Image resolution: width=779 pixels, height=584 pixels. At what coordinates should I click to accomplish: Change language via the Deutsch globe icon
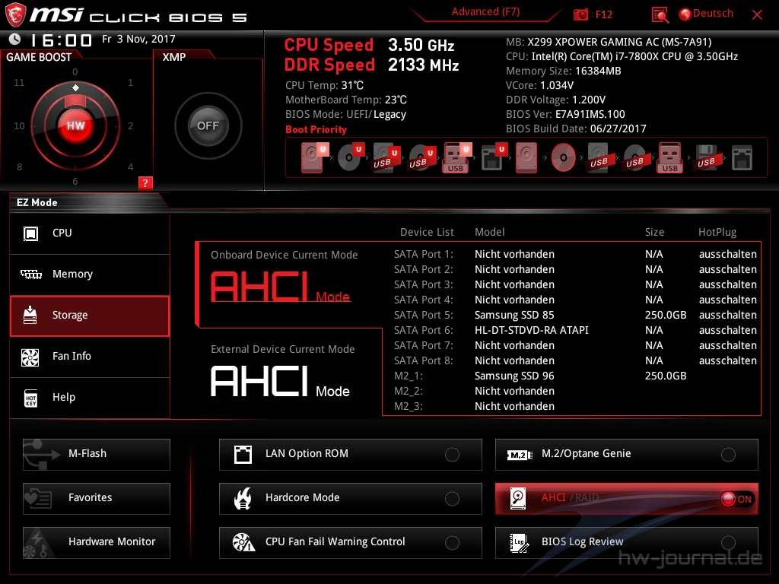point(685,14)
